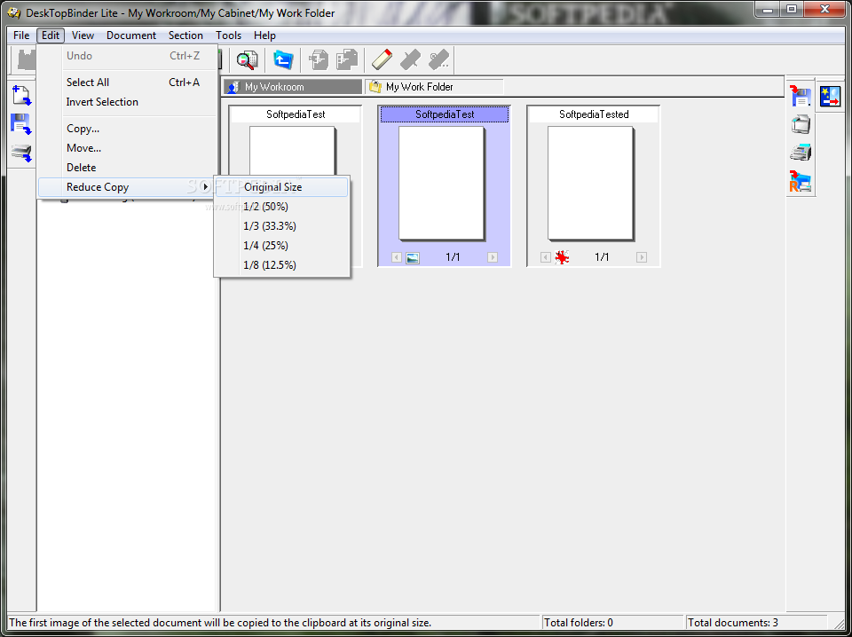This screenshot has height=637, width=852.
Task: Select 1/2 (50%) reduce copy option
Action: (x=281, y=207)
